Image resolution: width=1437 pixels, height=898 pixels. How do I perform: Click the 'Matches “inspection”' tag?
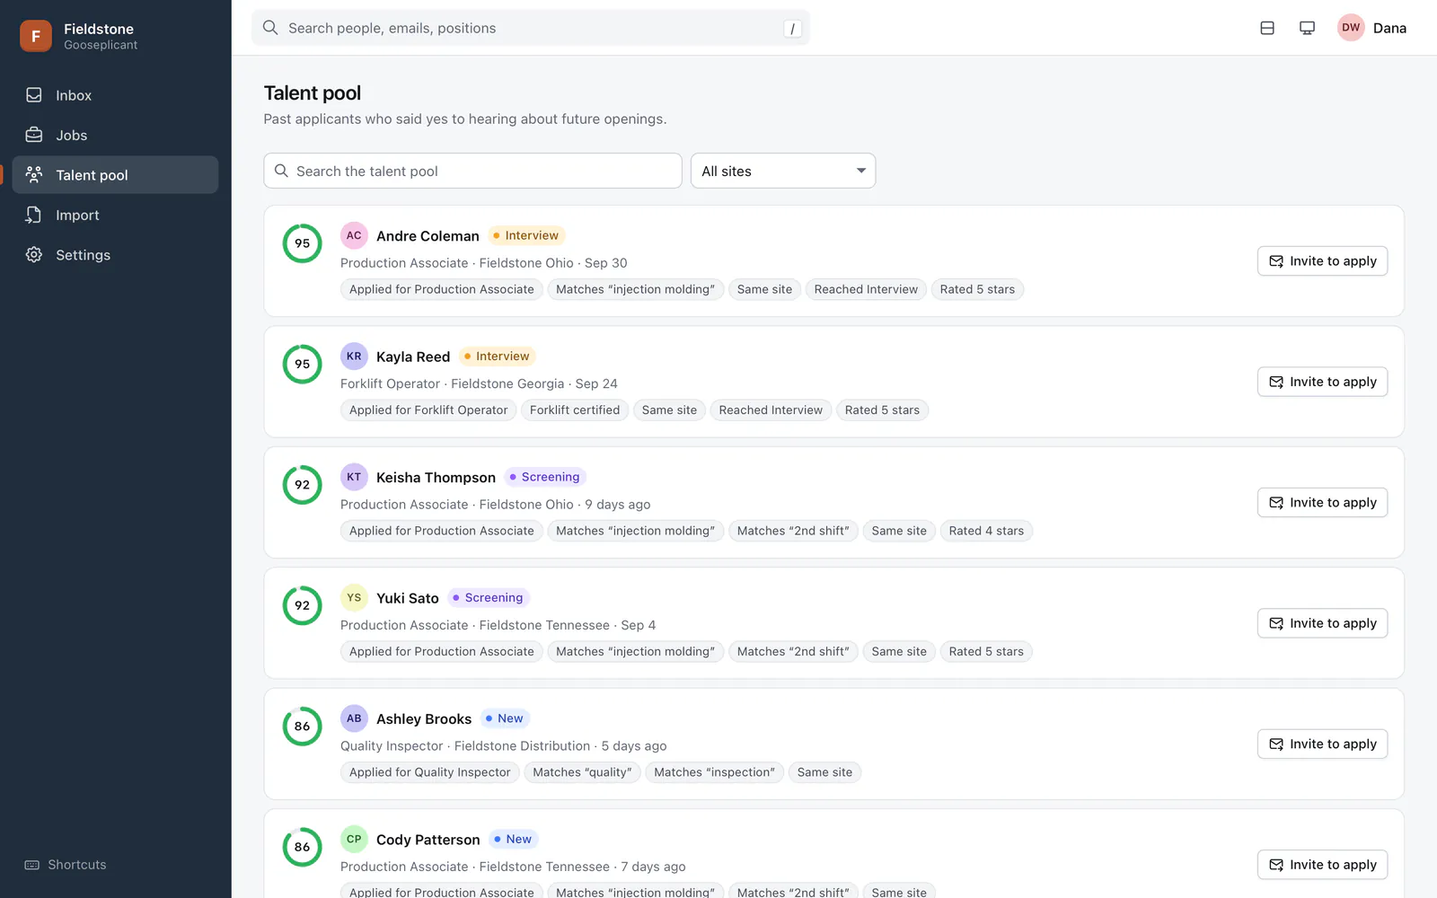pyautogui.click(x=714, y=772)
